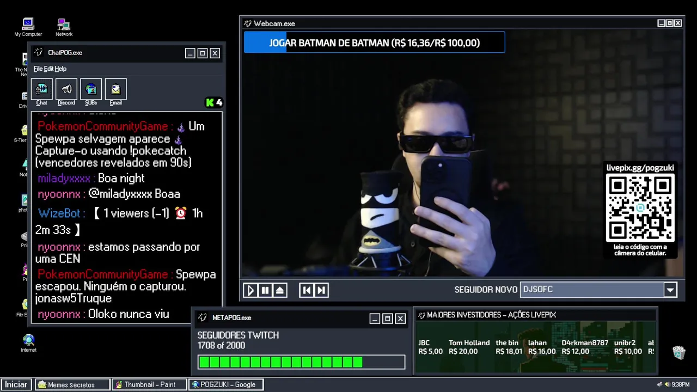Click JBC investor entry
697x392 pixels.
point(430,347)
